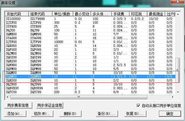Click the vertical scrollbar thumb

[178, 70]
